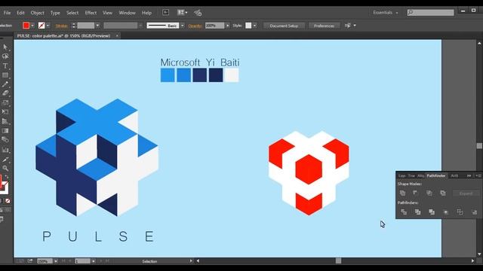Open the fill color dropdown arrow
This screenshot has height=271, width=483.
click(32, 26)
